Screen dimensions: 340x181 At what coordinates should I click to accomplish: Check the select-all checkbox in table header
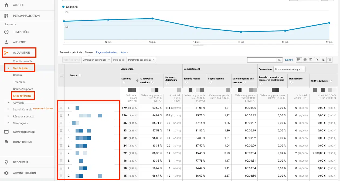[x=61, y=75]
